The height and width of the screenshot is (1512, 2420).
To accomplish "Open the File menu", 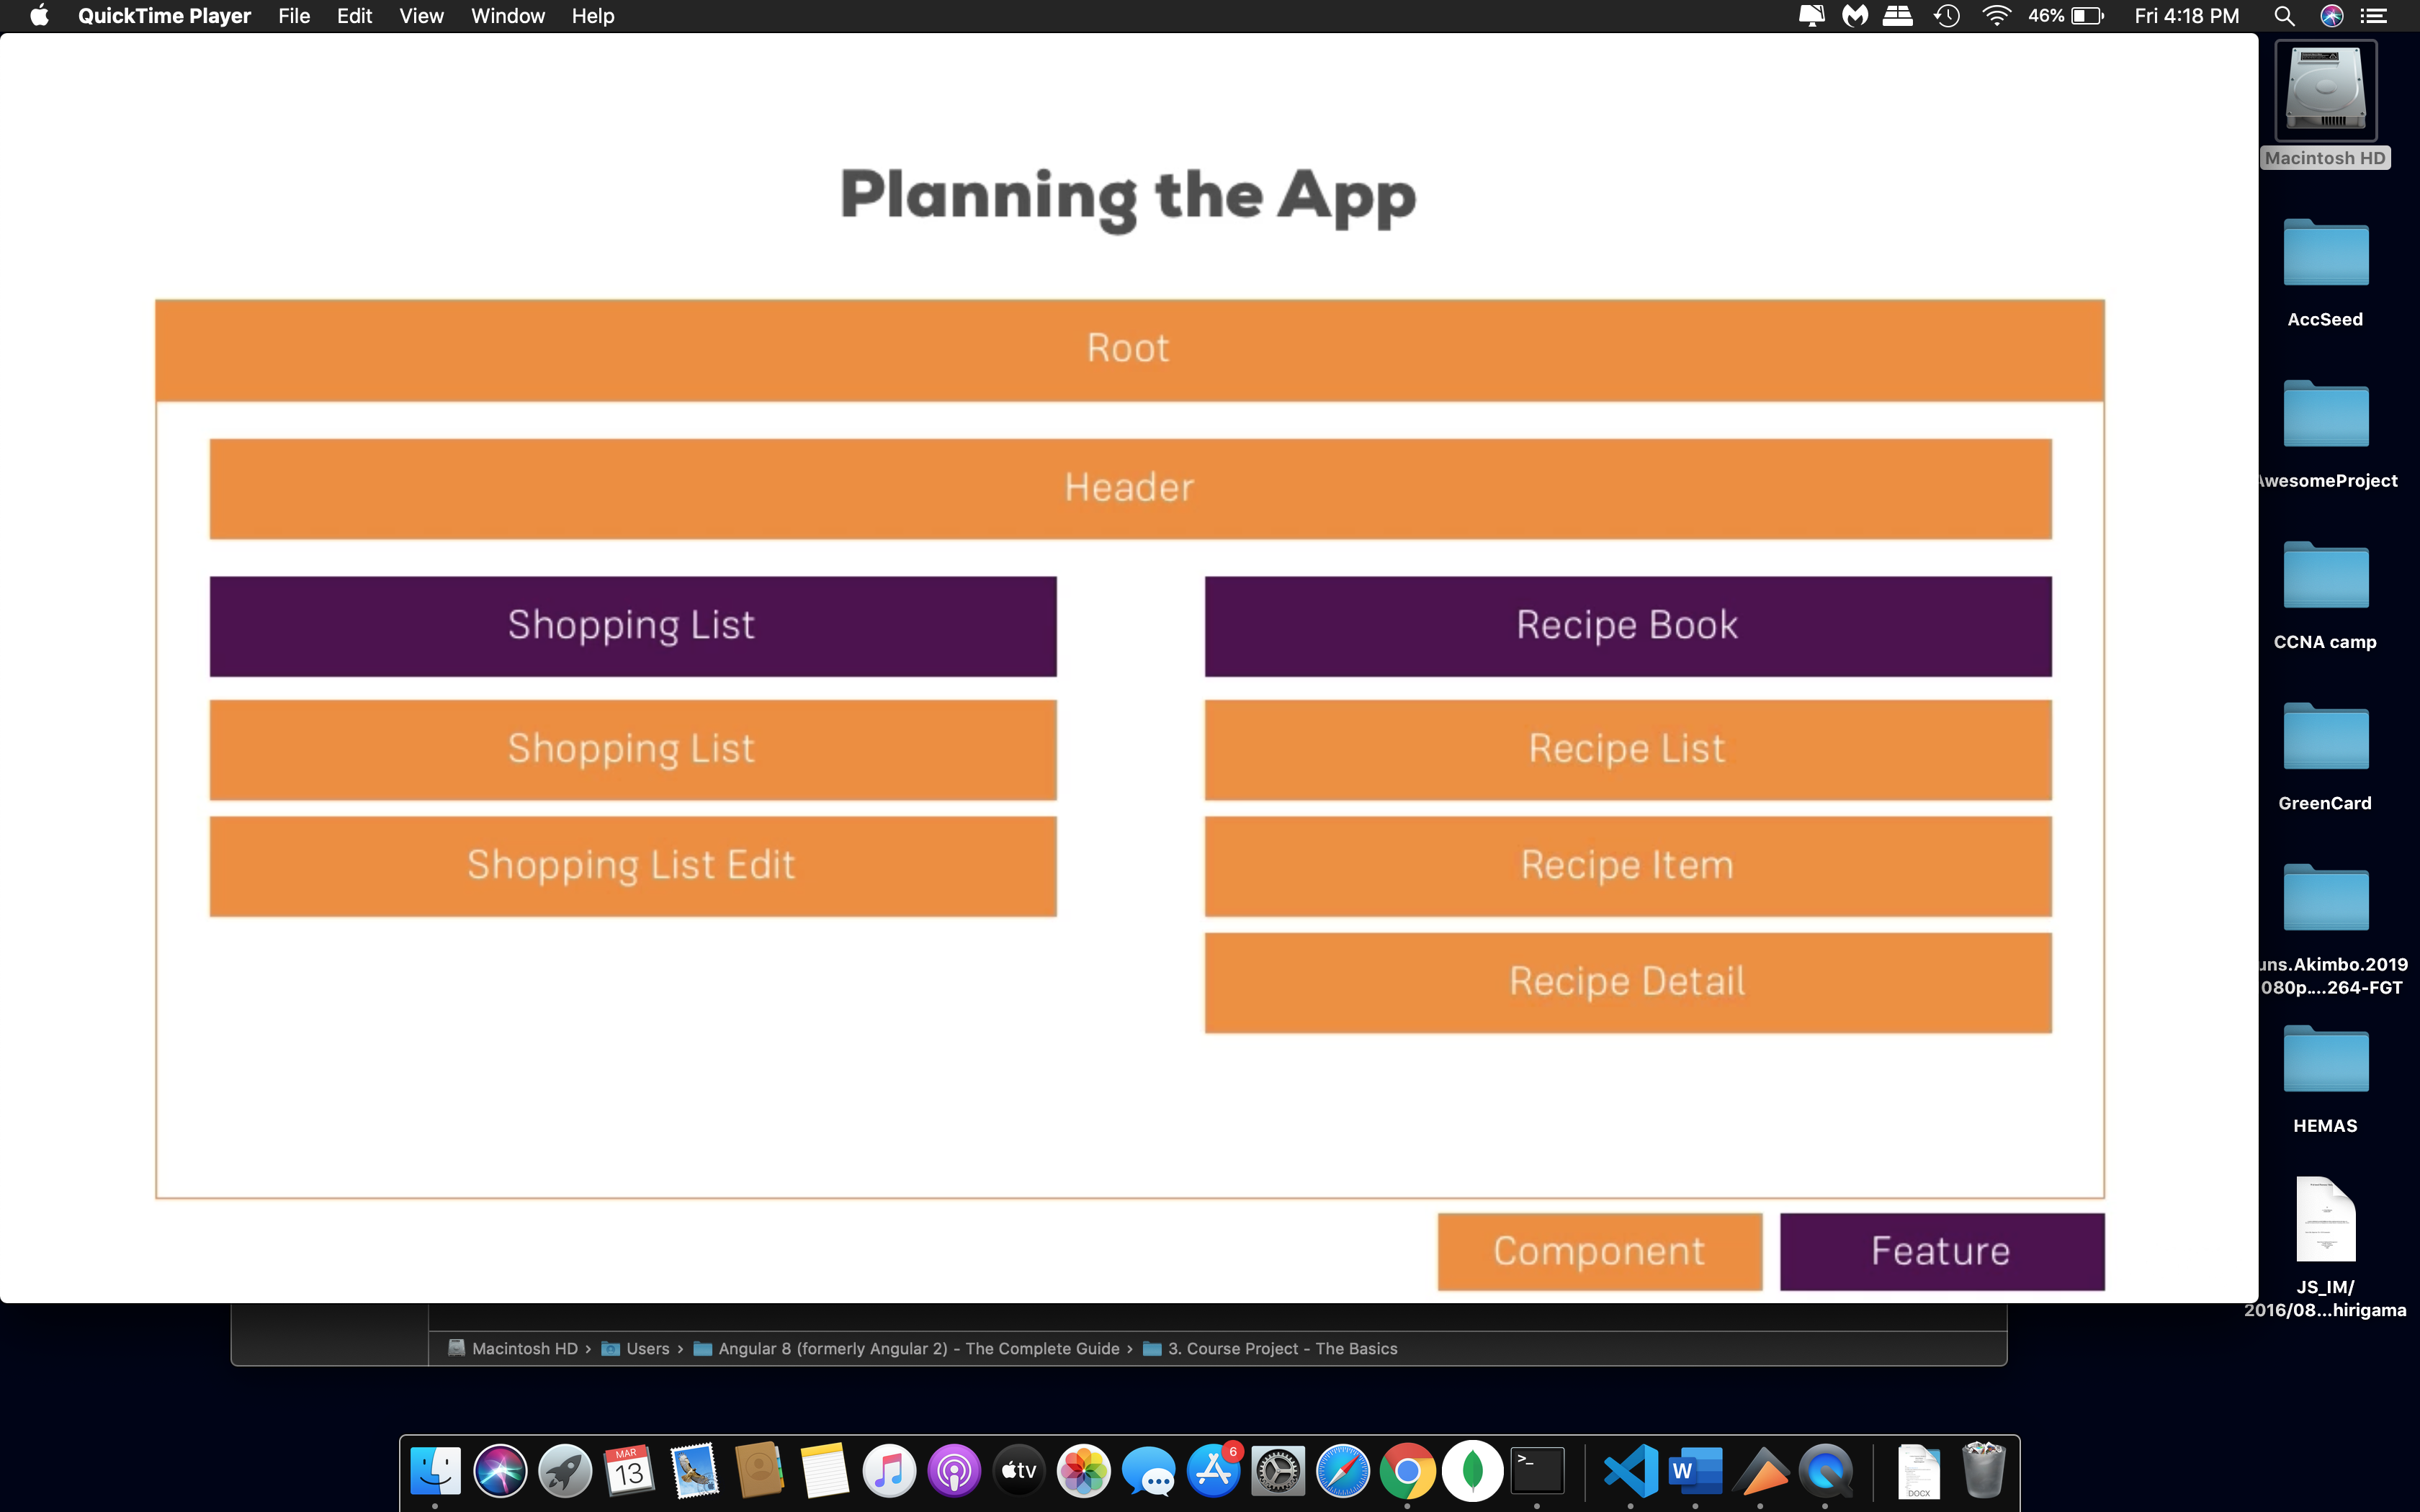I will click(294, 16).
